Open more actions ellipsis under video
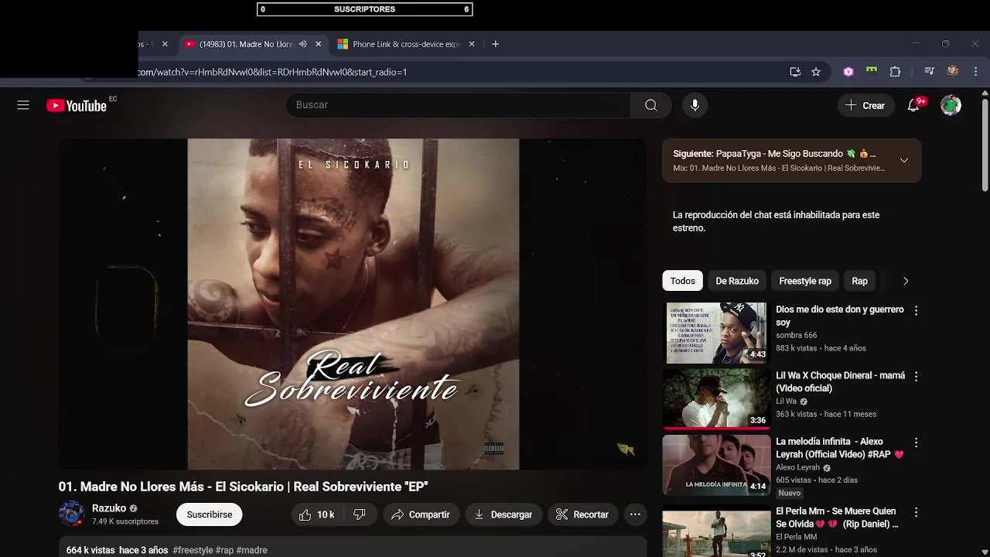This screenshot has width=990, height=557. (635, 514)
